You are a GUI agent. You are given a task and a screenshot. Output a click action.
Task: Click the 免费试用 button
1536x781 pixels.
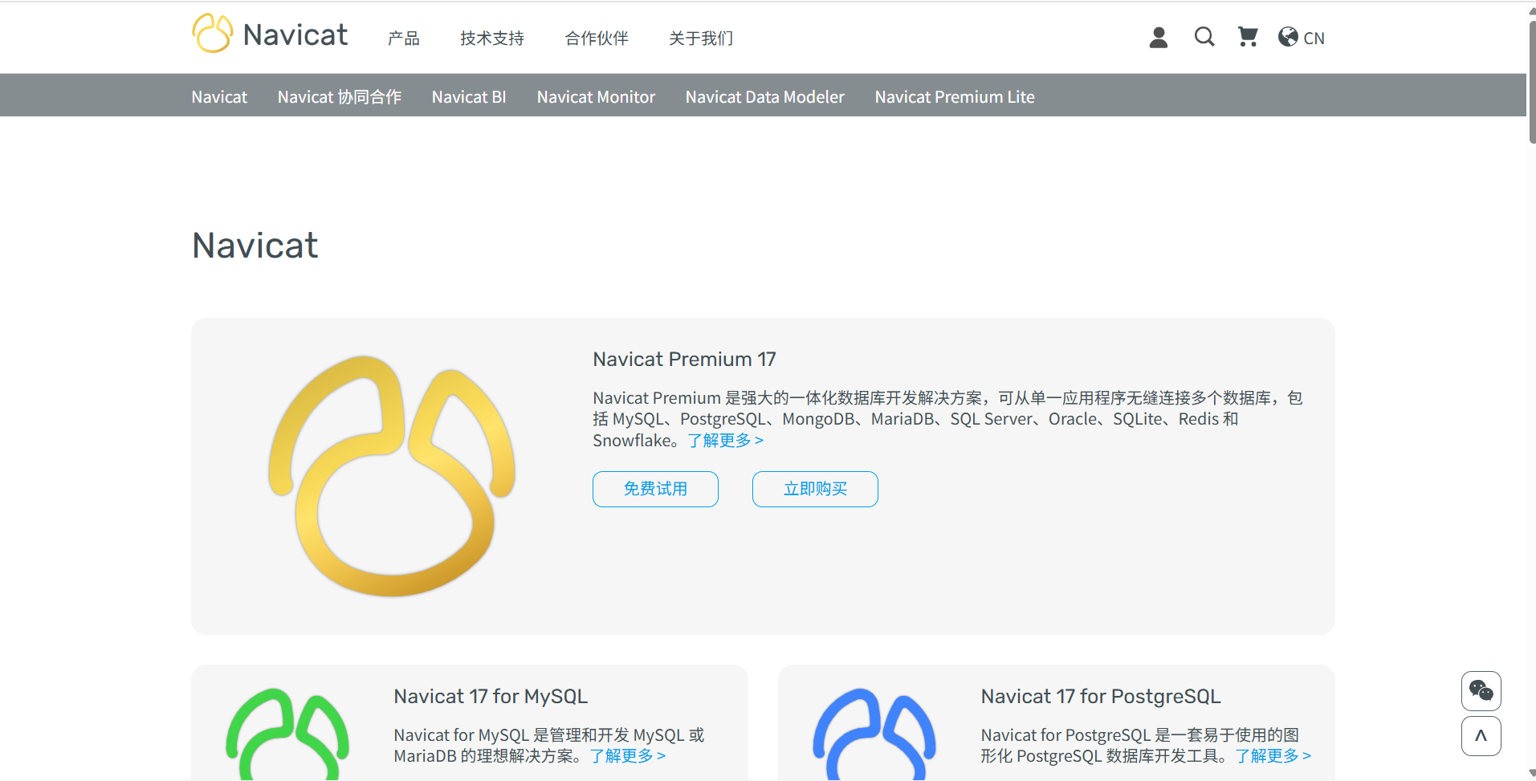coord(655,489)
